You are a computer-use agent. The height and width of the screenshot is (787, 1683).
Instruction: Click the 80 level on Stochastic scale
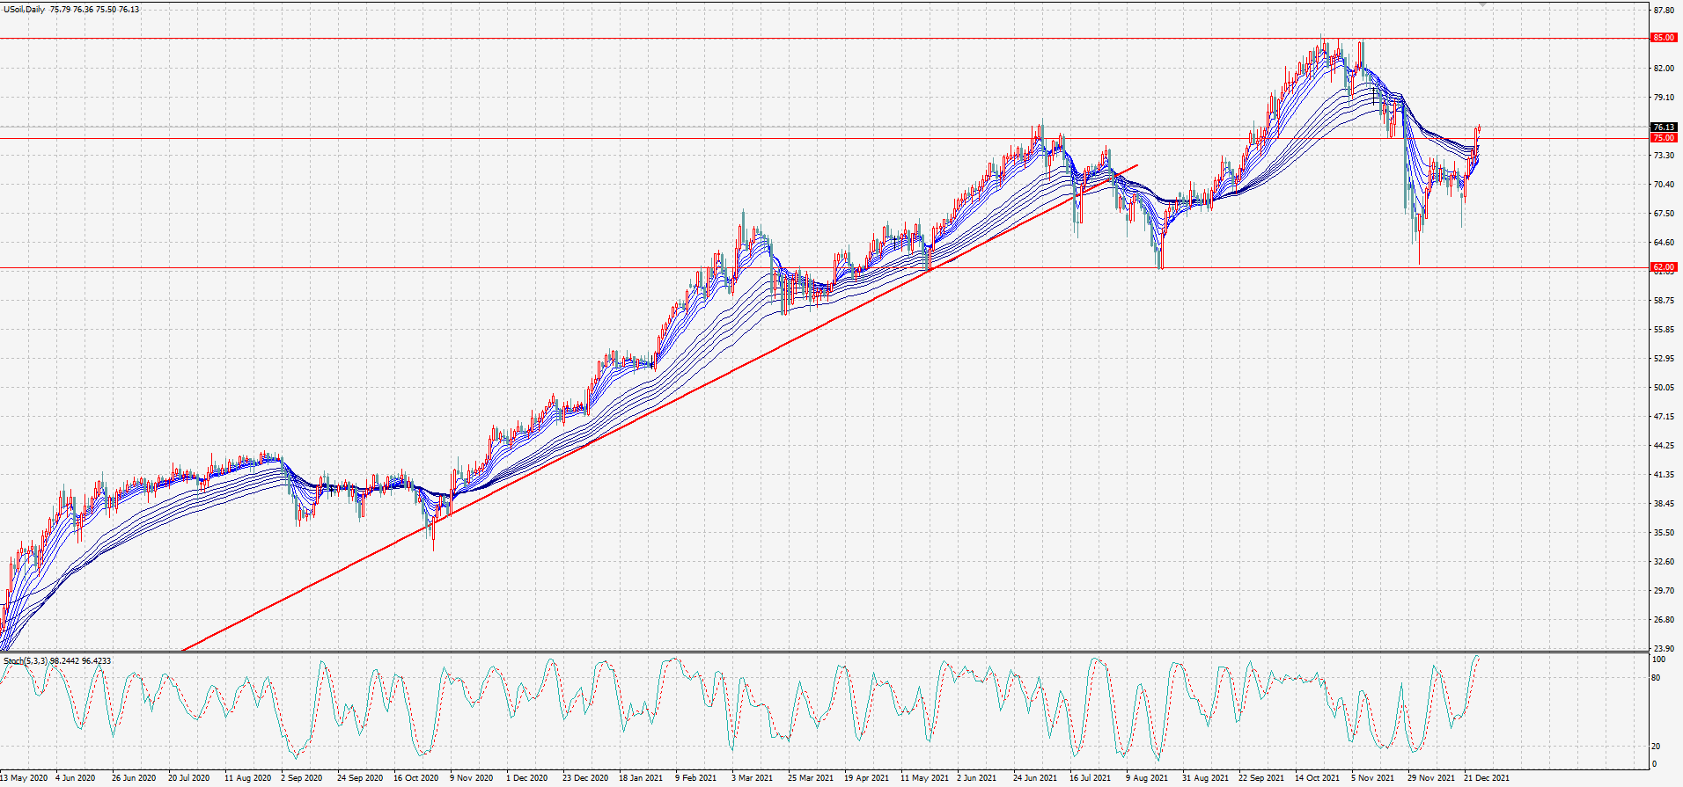(1656, 678)
